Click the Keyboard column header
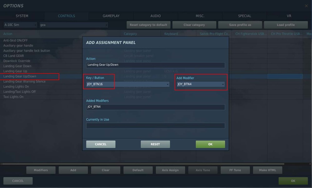The width and height of the screenshot is (312, 188). 178,34
